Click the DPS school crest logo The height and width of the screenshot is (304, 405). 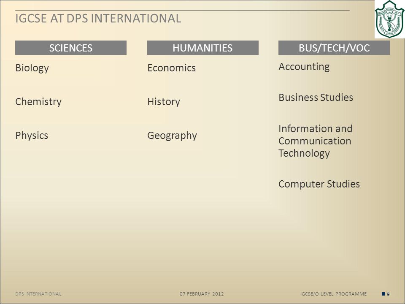[390, 19]
